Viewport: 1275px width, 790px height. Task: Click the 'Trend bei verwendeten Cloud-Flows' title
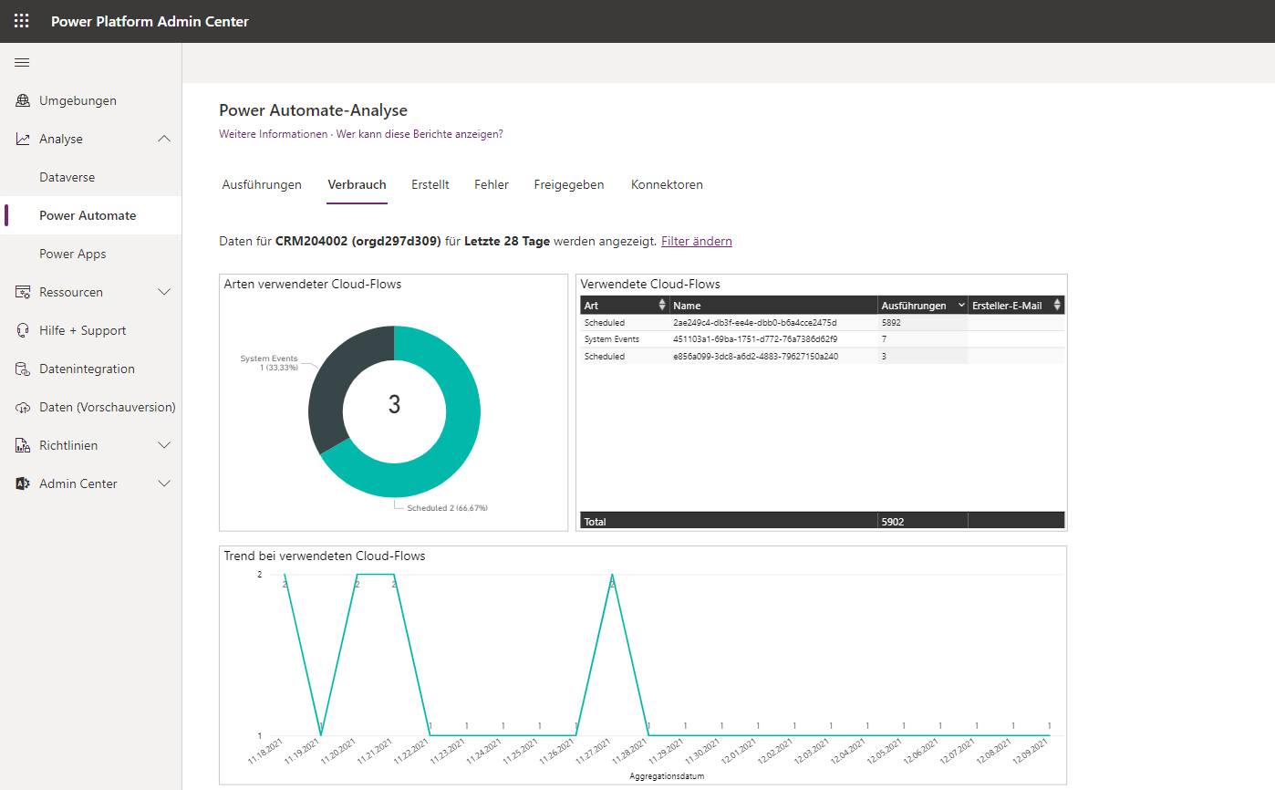(325, 555)
